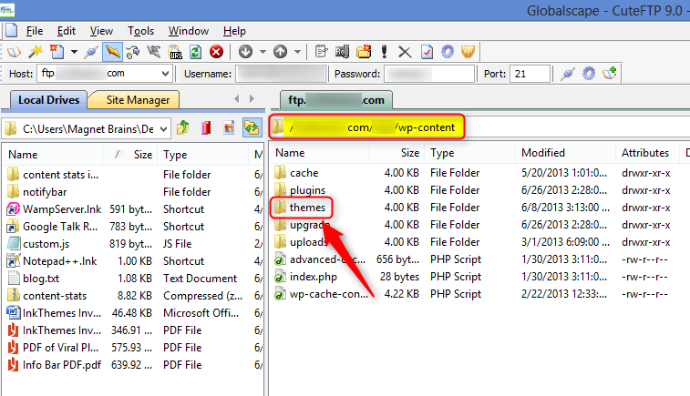
Task: Expand the Host address dropdown
Action: (x=165, y=74)
